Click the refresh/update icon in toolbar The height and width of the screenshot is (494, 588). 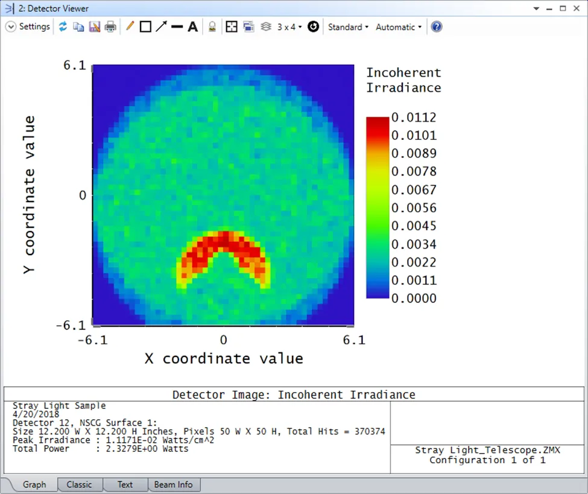tap(63, 27)
